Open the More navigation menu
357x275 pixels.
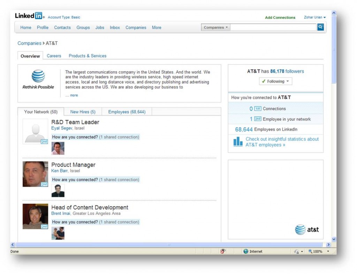point(157,28)
